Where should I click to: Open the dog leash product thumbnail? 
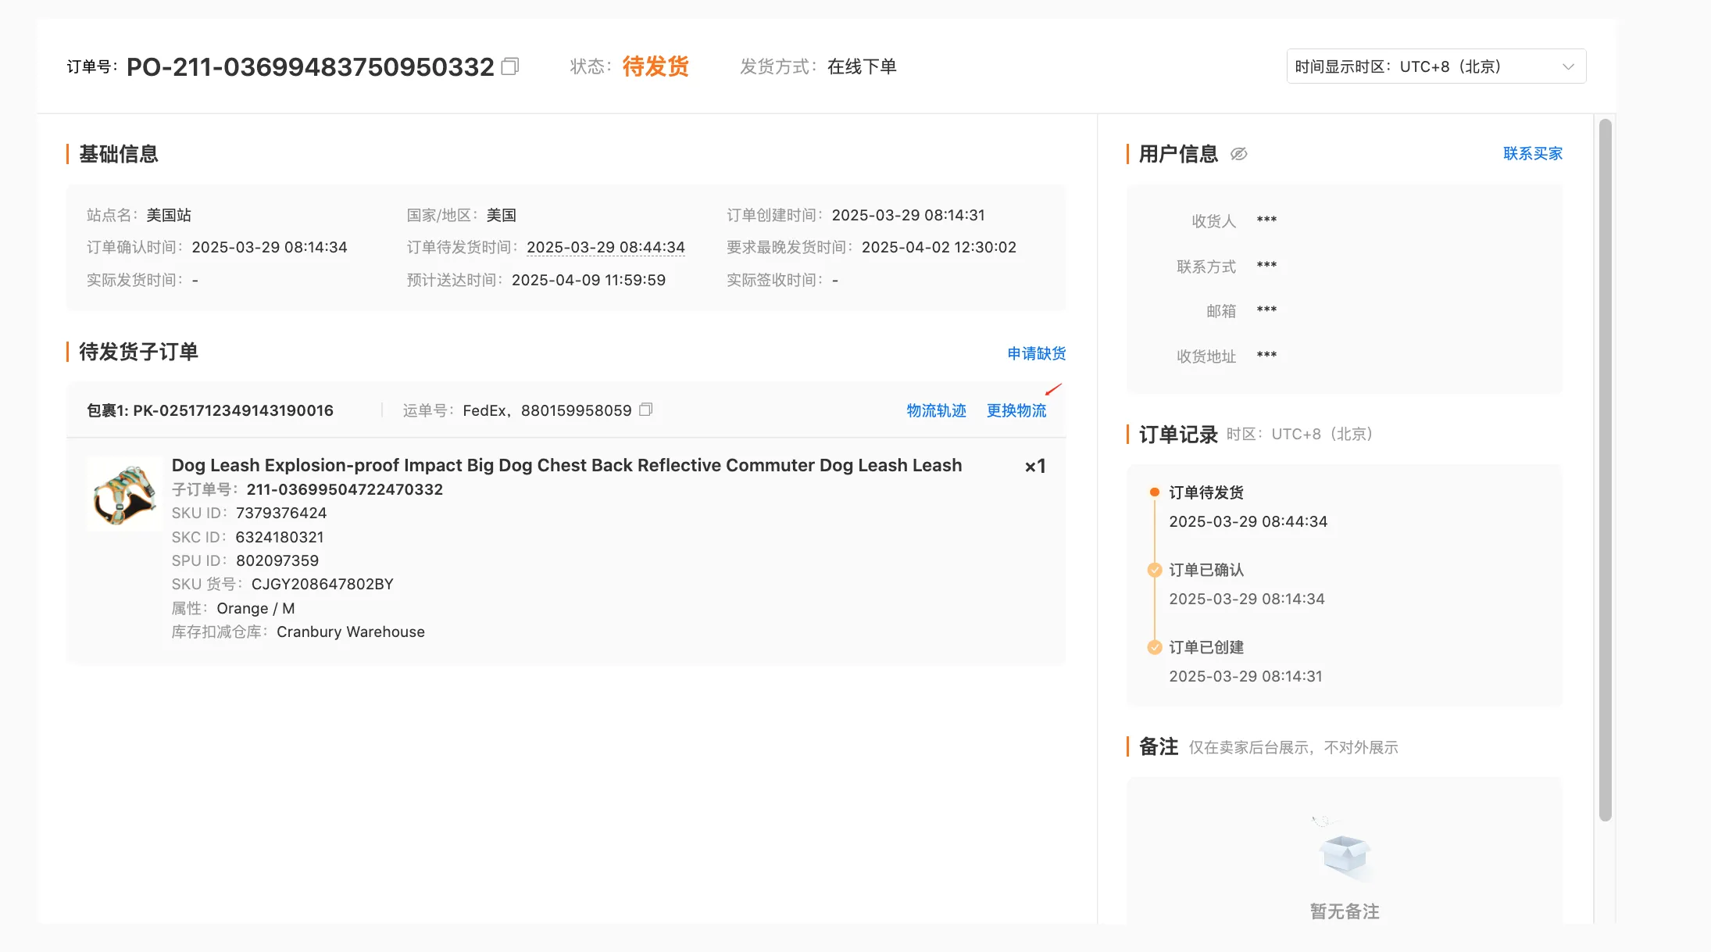[x=124, y=494]
